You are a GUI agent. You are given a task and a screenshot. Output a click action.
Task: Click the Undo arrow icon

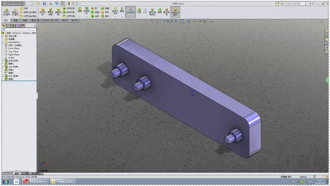pyautogui.click(x=57, y=4)
